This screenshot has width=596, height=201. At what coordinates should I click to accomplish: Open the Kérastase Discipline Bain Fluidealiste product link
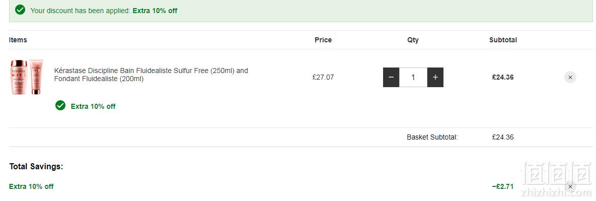pyautogui.click(x=151, y=75)
